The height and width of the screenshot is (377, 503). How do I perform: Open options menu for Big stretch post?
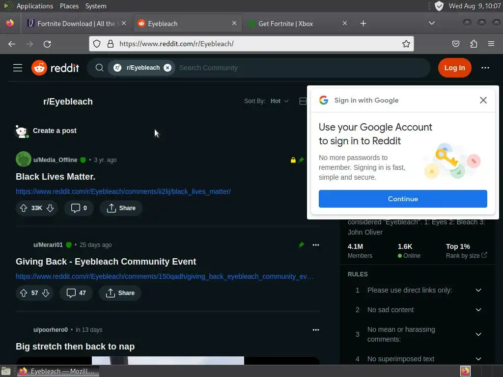click(316, 330)
